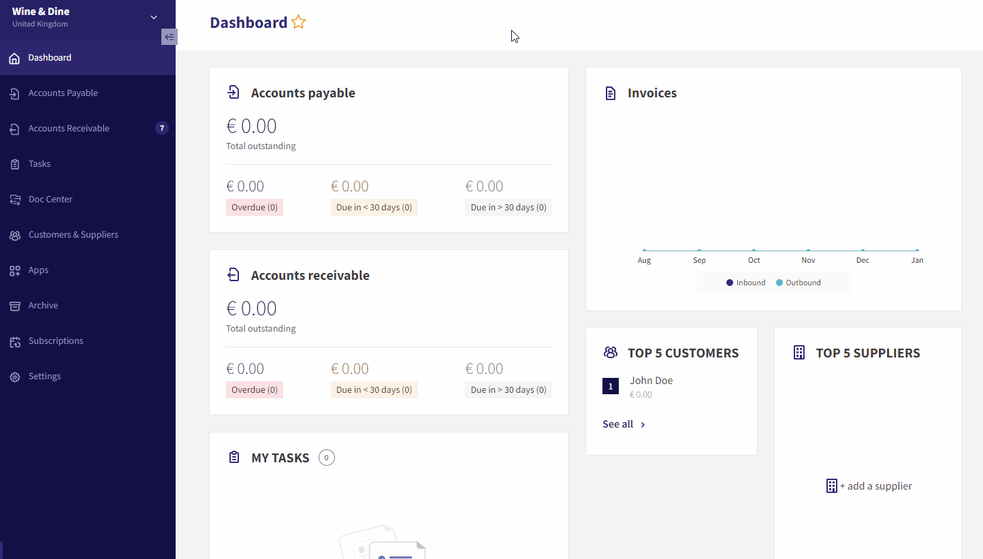
Task: Click the add a supplier link
Action: (875, 486)
